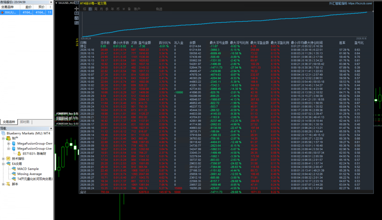The width and height of the screenshot is (382, 220).
Task: Expand the 脚本 scripts node
Action: 3,184
